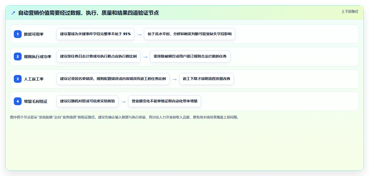Click the arrow icon beside the main title
This screenshot has width=369, height=176.
pyautogui.click(x=13, y=13)
